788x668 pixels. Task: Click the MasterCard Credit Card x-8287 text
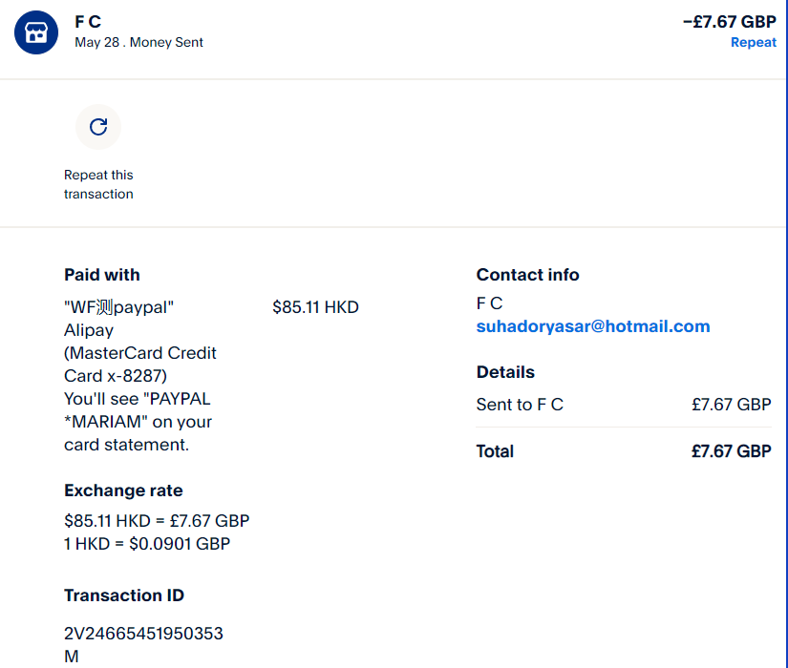click(139, 365)
